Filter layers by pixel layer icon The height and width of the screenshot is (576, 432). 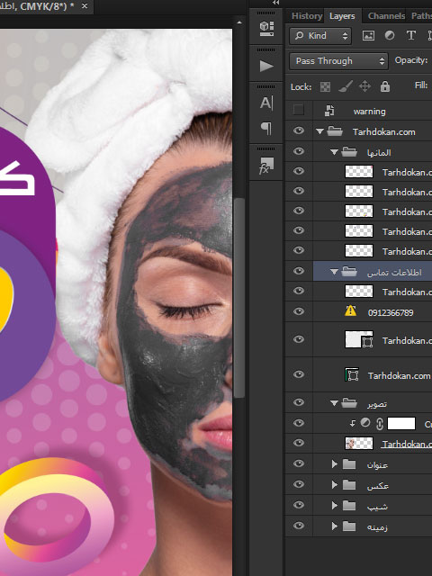coord(368,35)
